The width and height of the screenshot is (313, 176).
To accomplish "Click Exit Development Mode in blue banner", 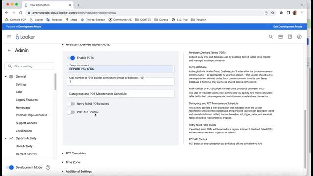I will (x=288, y=27).
